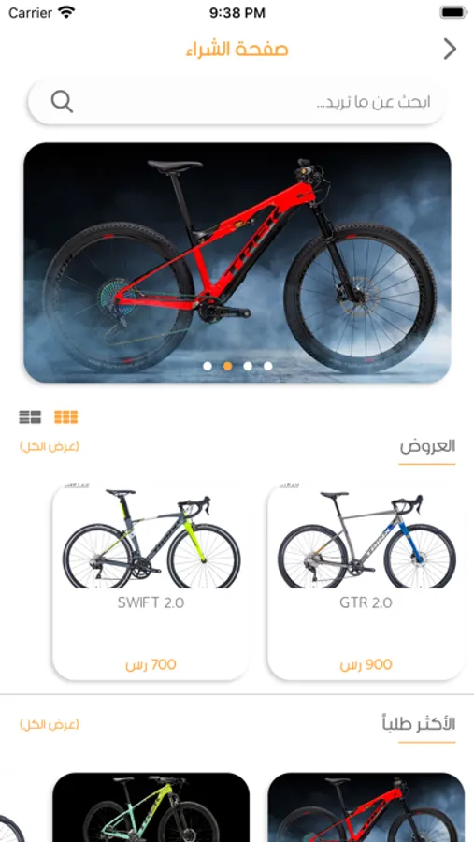Viewport: 474px width, 842px height.
Task: Tap the red Trek bike banner image
Action: coord(237,263)
